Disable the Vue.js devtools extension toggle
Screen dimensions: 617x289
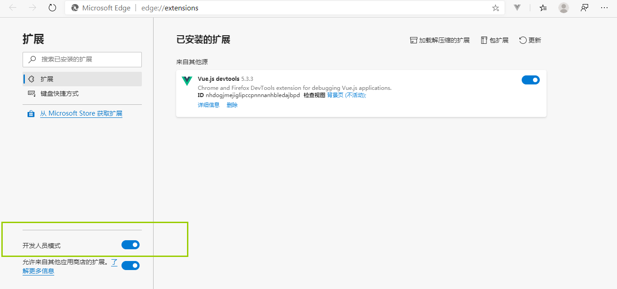coord(531,80)
